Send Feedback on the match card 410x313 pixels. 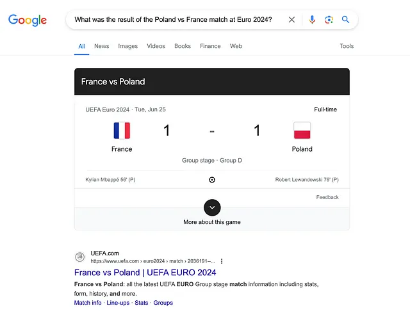(327, 197)
